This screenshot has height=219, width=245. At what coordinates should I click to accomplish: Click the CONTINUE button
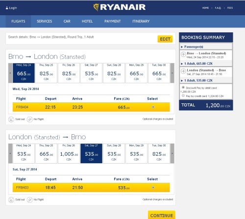click(162, 216)
